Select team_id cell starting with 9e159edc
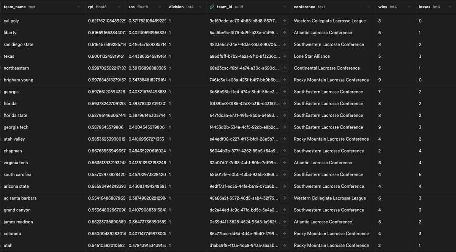The image size is (456, 252). [244, 21]
